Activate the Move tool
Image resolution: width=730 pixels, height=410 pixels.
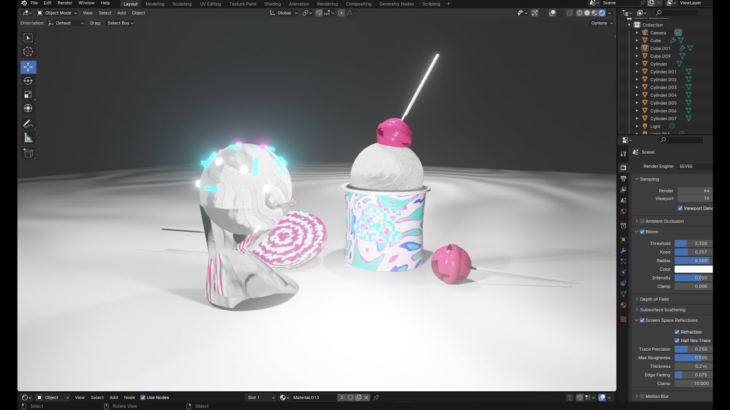click(x=28, y=67)
